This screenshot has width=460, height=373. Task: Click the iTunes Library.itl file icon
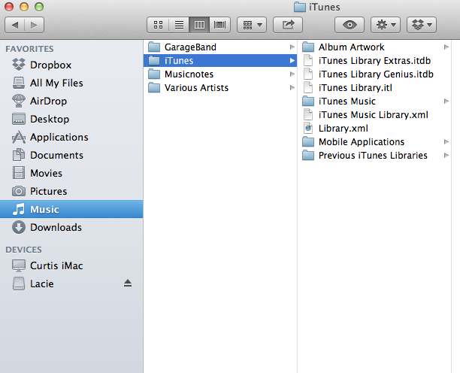tap(308, 87)
